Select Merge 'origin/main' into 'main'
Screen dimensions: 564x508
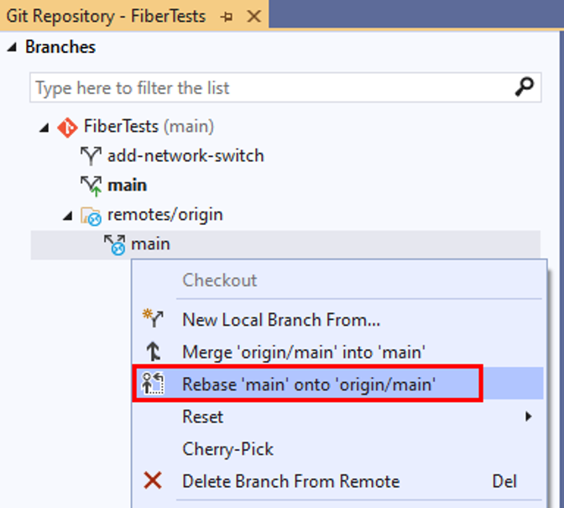point(303,352)
